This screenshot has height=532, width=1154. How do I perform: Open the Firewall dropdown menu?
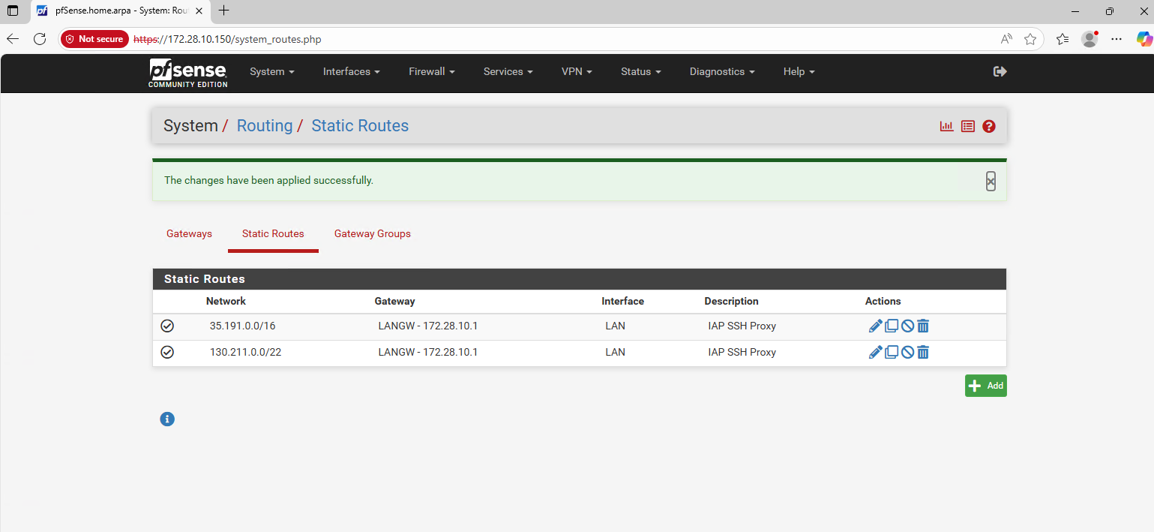click(x=431, y=71)
